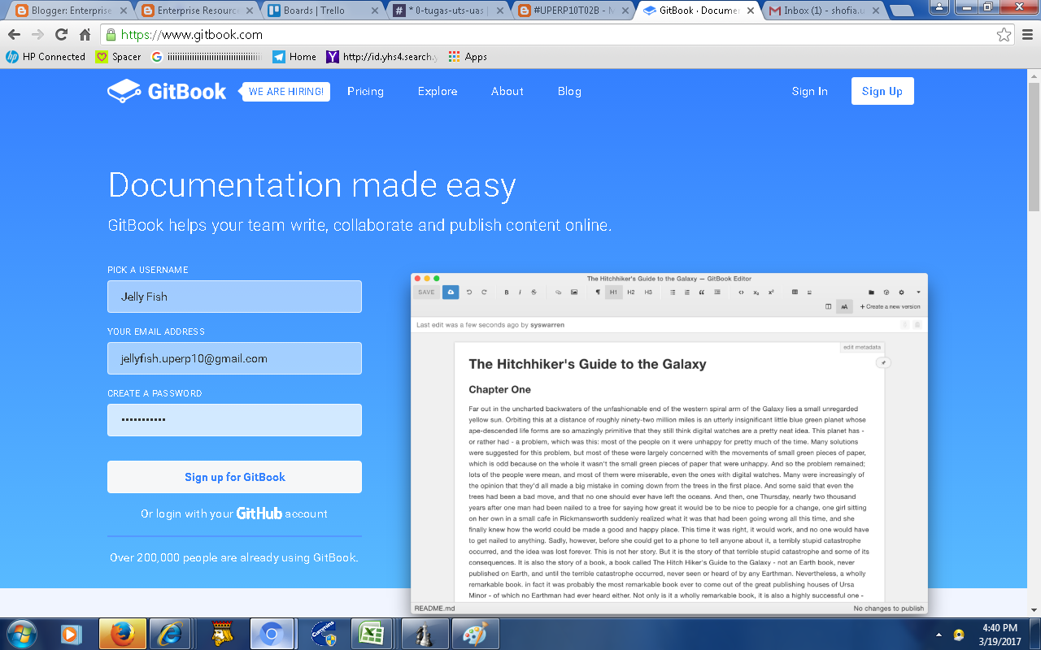1041x650 pixels.
Task: Open HP Connected bookmark
Action: tap(46, 57)
